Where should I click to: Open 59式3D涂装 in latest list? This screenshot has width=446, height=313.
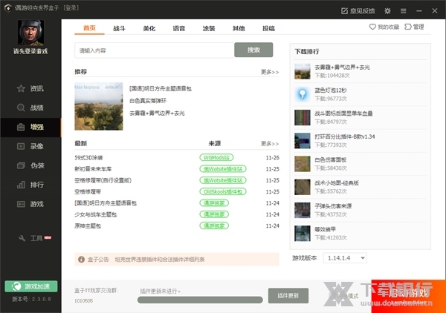click(x=88, y=157)
